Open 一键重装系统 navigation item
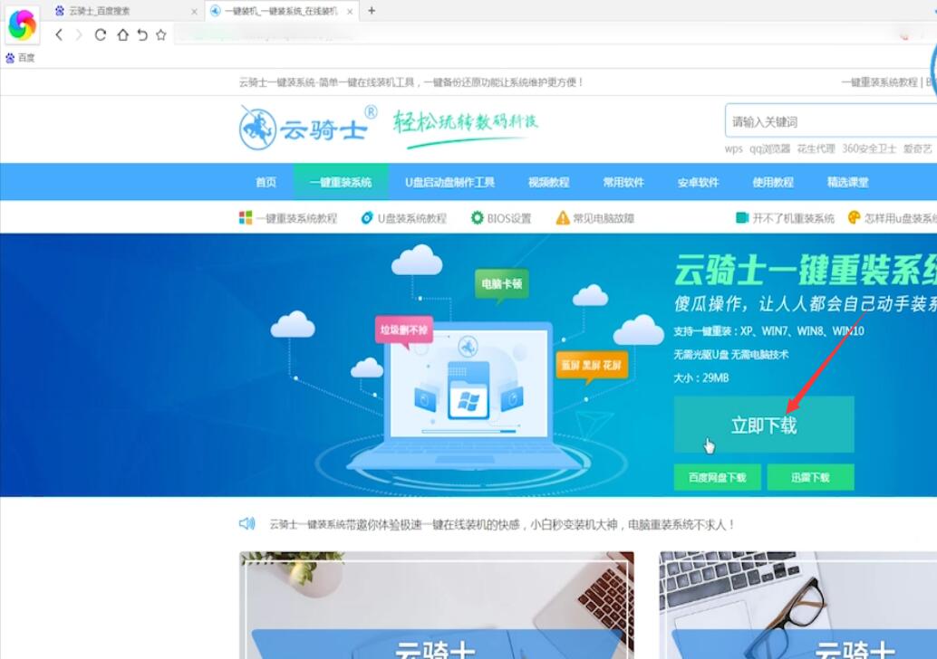This screenshot has height=659, width=937. point(341,182)
